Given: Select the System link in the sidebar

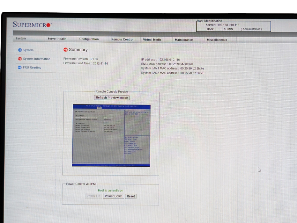Looking at the screenshot, I should pos(28,50).
